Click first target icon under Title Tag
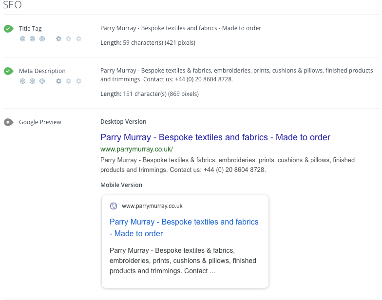Viewport: 382px width, 300px height. coord(22,39)
